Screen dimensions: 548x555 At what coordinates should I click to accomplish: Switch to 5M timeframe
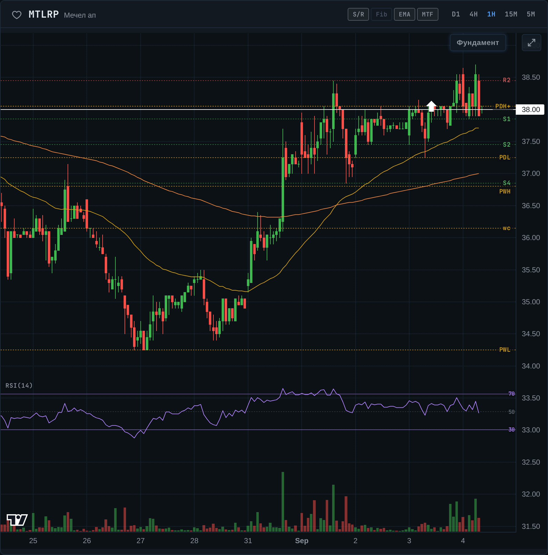531,14
